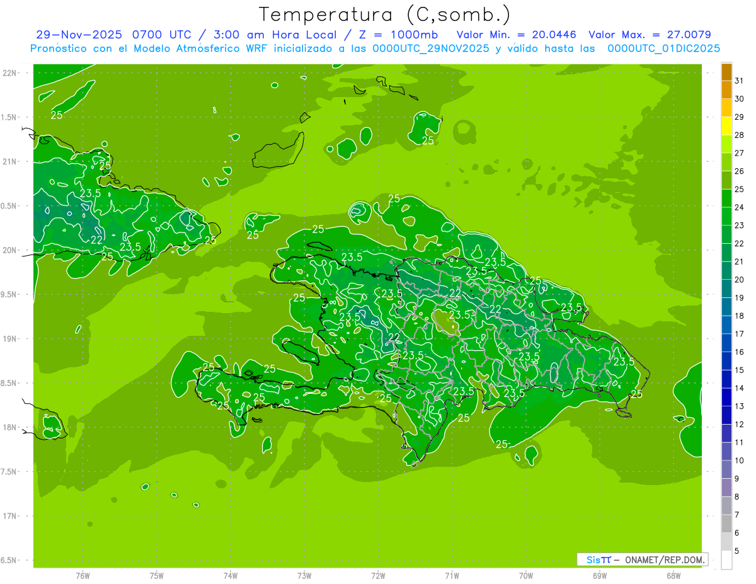Click the 22N latitude axis label
This screenshot has width=756, height=584.
tap(11, 73)
